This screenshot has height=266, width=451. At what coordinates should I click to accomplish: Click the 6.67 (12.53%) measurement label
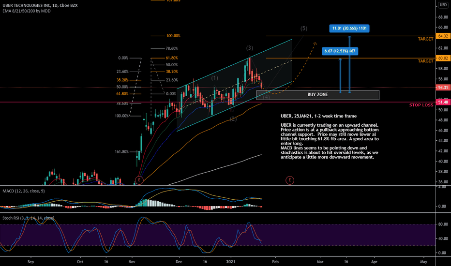tap(340, 51)
